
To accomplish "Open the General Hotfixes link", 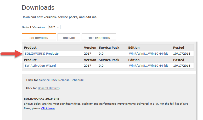I will (x=49, y=88).
